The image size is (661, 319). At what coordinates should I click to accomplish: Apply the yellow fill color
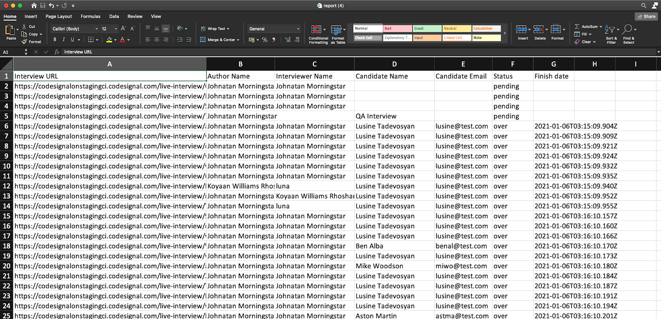click(109, 40)
